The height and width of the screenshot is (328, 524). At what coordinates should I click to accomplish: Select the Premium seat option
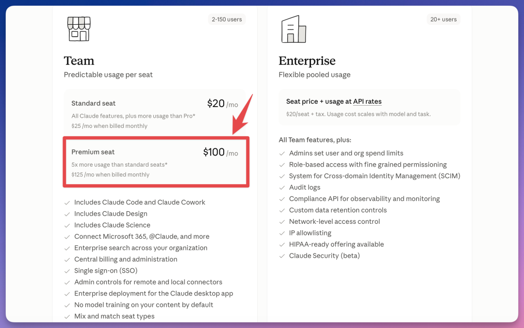pos(156,162)
